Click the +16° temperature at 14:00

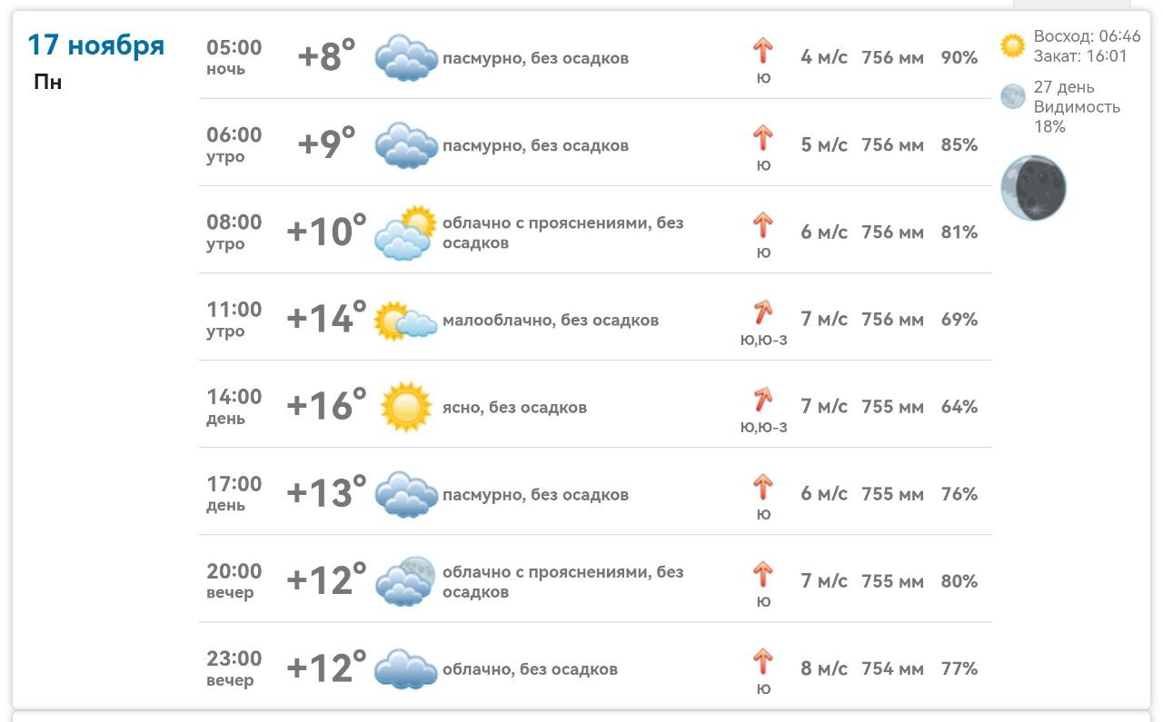(326, 406)
